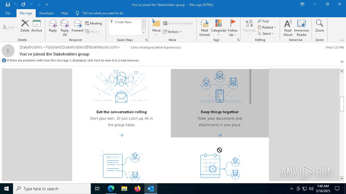Reply with a Meeting
Viewport: 346px width, 194px height.
(x=94, y=23)
